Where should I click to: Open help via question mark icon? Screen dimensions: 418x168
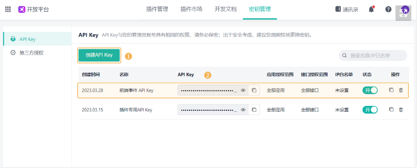388,9
